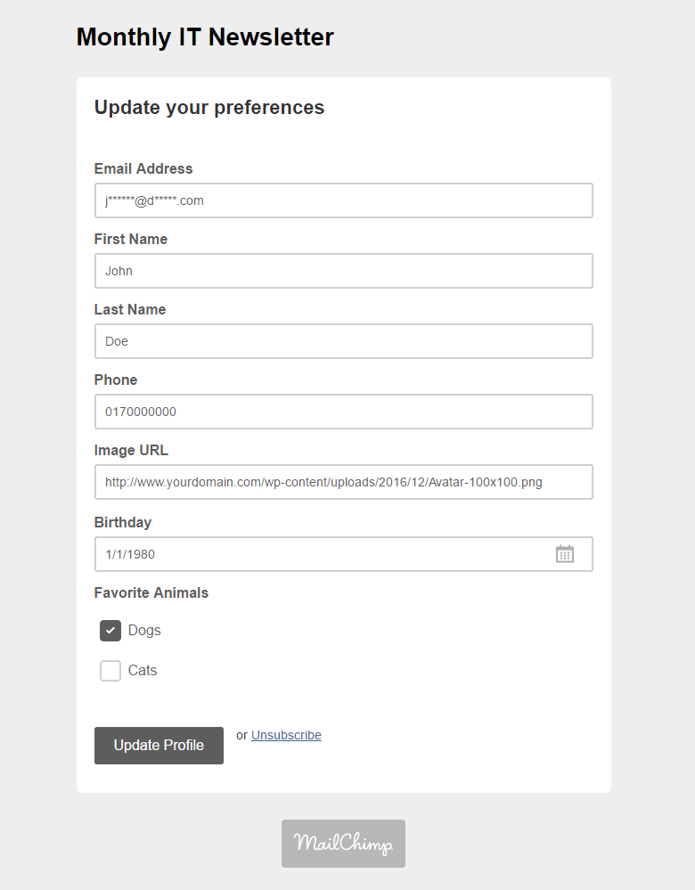The width and height of the screenshot is (695, 890).
Task: Click the Dogs label text
Action: [x=144, y=631]
